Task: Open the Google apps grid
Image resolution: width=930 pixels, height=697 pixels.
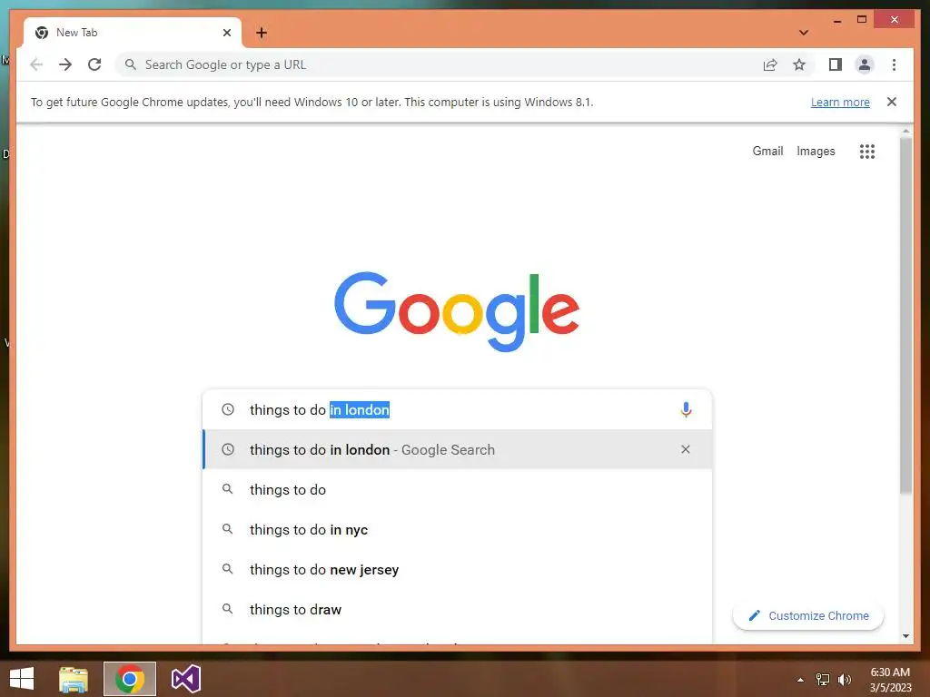Action: tap(867, 152)
